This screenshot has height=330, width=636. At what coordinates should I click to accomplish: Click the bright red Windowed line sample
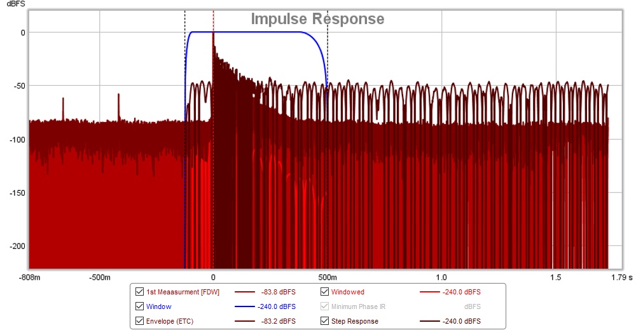pyautogui.click(x=429, y=292)
